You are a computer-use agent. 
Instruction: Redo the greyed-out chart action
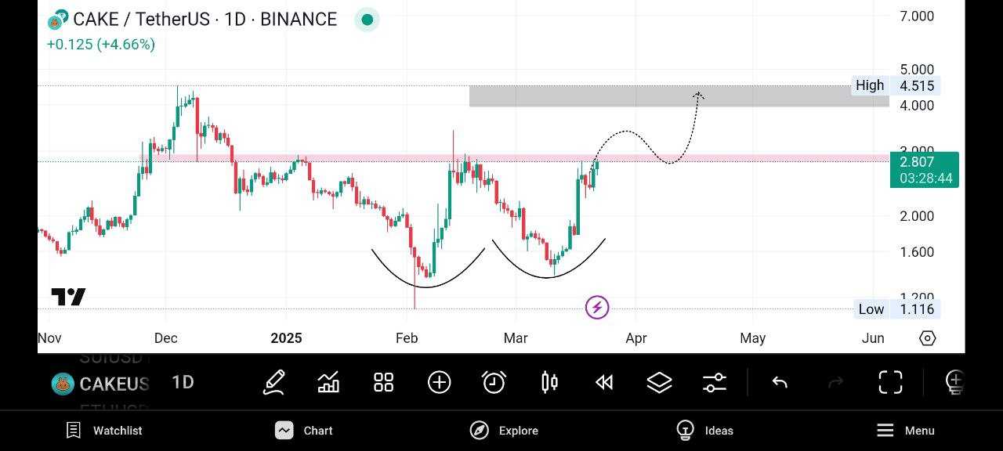835,382
